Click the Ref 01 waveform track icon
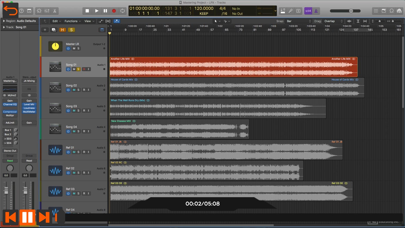The height and width of the screenshot is (228, 405). [x=55, y=150]
